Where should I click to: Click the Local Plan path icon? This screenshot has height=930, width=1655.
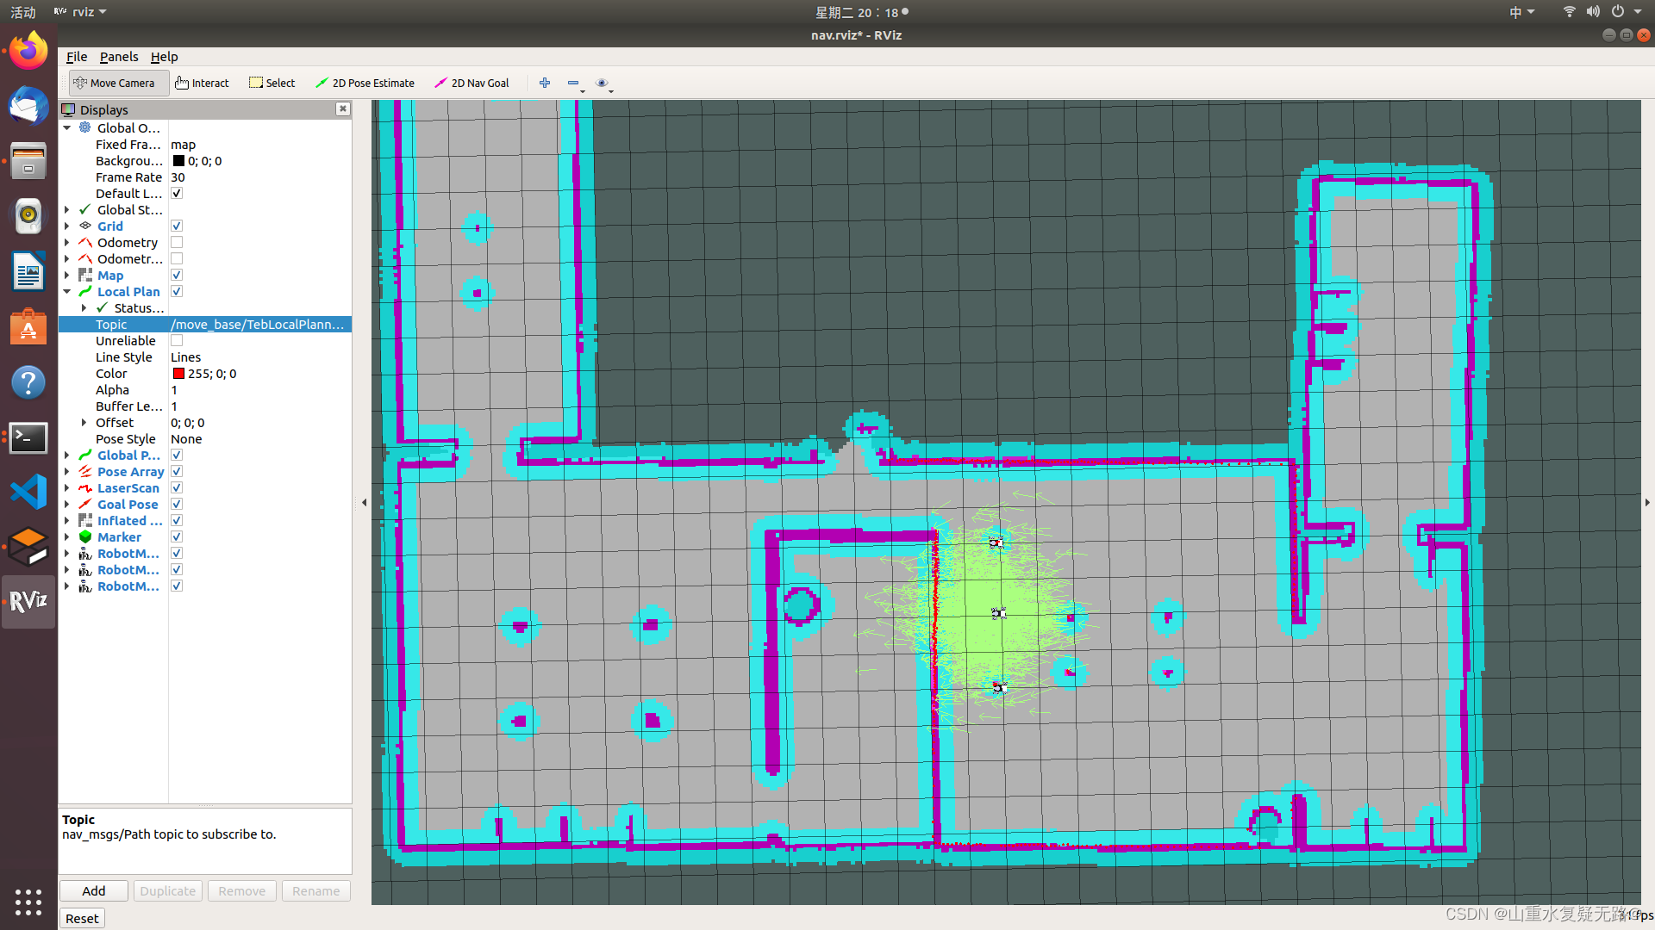(85, 291)
